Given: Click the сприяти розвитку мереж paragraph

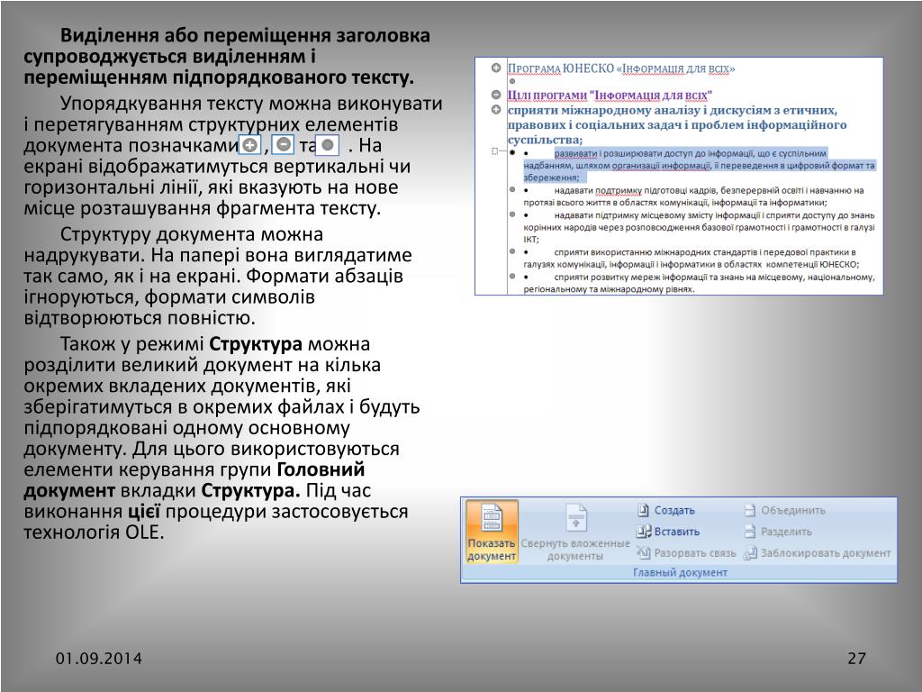Looking at the screenshot, I should (699, 282).
